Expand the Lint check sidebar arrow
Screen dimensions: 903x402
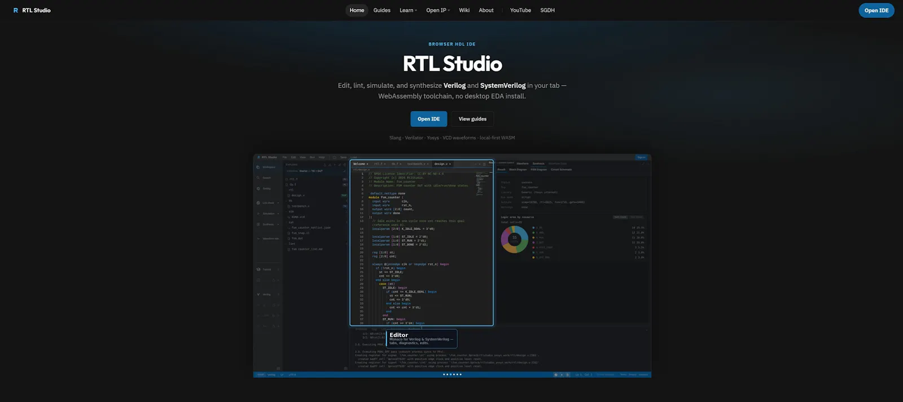tap(278, 203)
